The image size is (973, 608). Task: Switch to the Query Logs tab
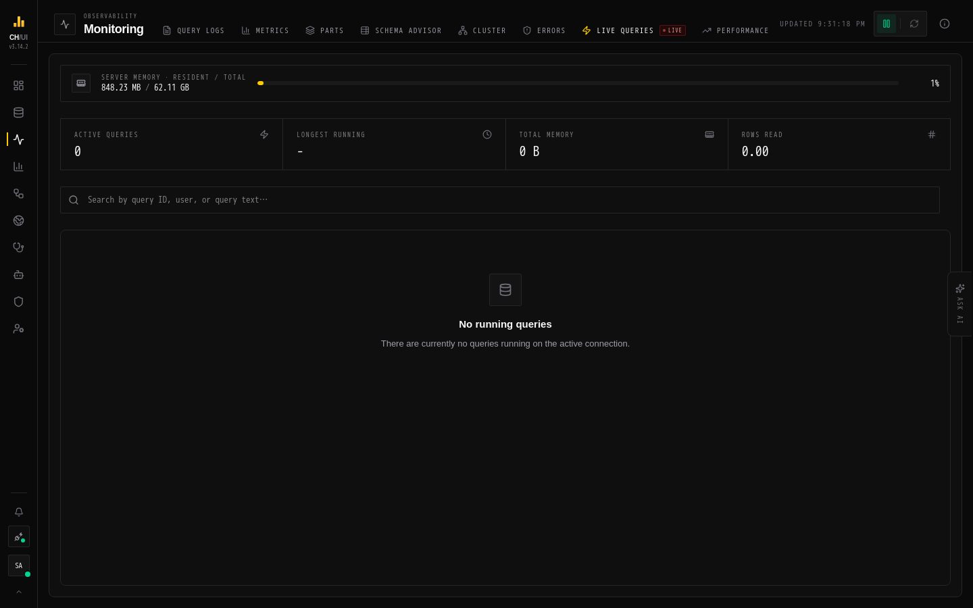pyautogui.click(x=193, y=30)
